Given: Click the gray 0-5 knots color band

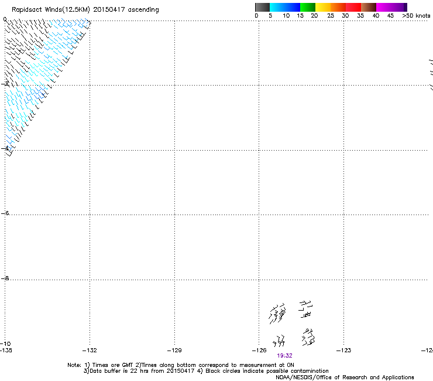Looking at the screenshot, I should [x=262, y=7].
